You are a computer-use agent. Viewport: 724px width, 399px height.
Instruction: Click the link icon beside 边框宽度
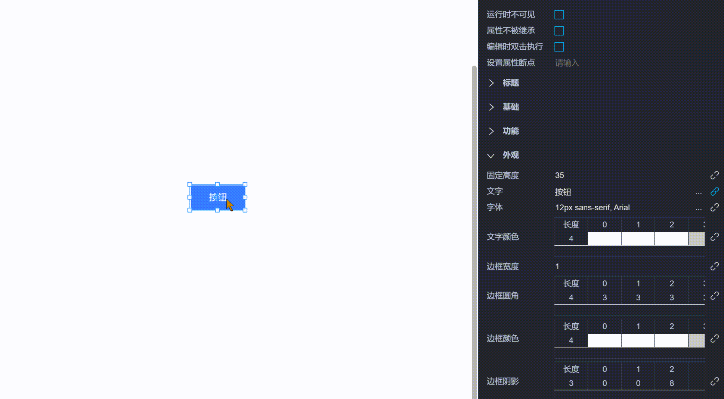715,266
